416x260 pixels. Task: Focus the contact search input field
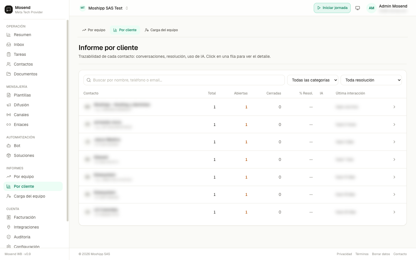click(x=184, y=80)
